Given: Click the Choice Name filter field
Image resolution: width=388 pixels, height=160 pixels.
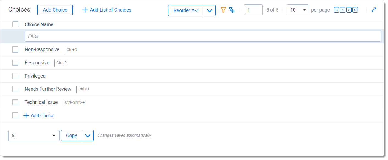Looking at the screenshot, I should (203, 36).
